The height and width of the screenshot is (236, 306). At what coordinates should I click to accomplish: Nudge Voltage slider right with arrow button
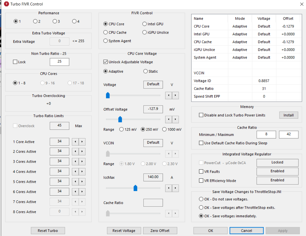pos(175,95)
